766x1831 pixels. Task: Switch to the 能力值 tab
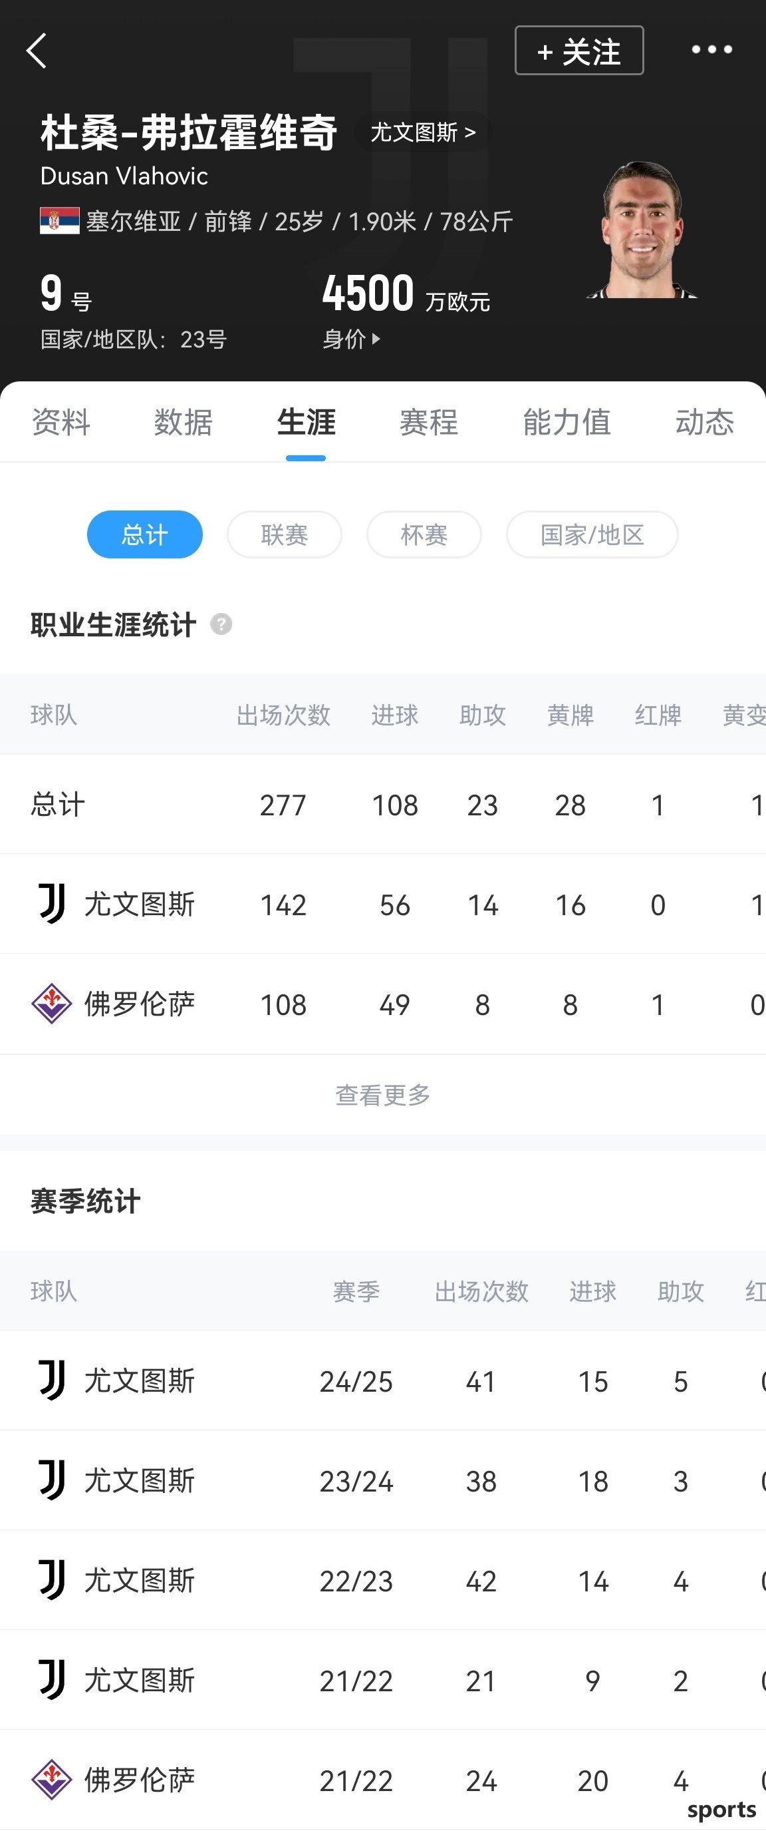[x=567, y=422]
